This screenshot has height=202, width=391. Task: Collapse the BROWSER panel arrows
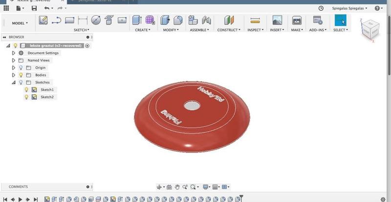4,37
